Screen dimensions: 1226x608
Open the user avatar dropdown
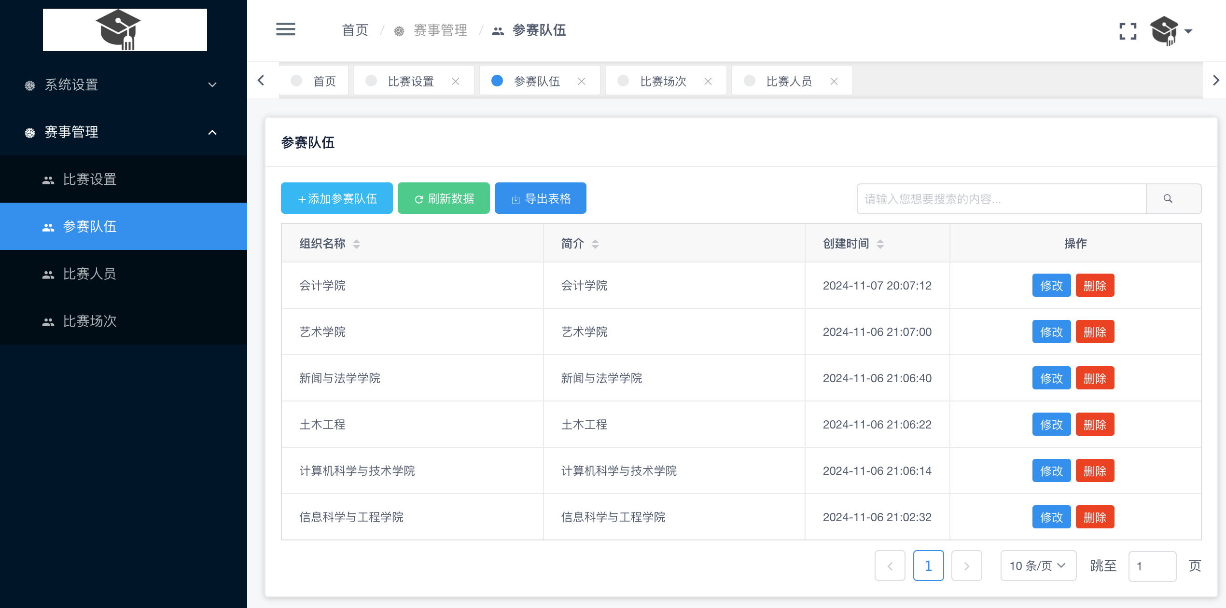1171,31
